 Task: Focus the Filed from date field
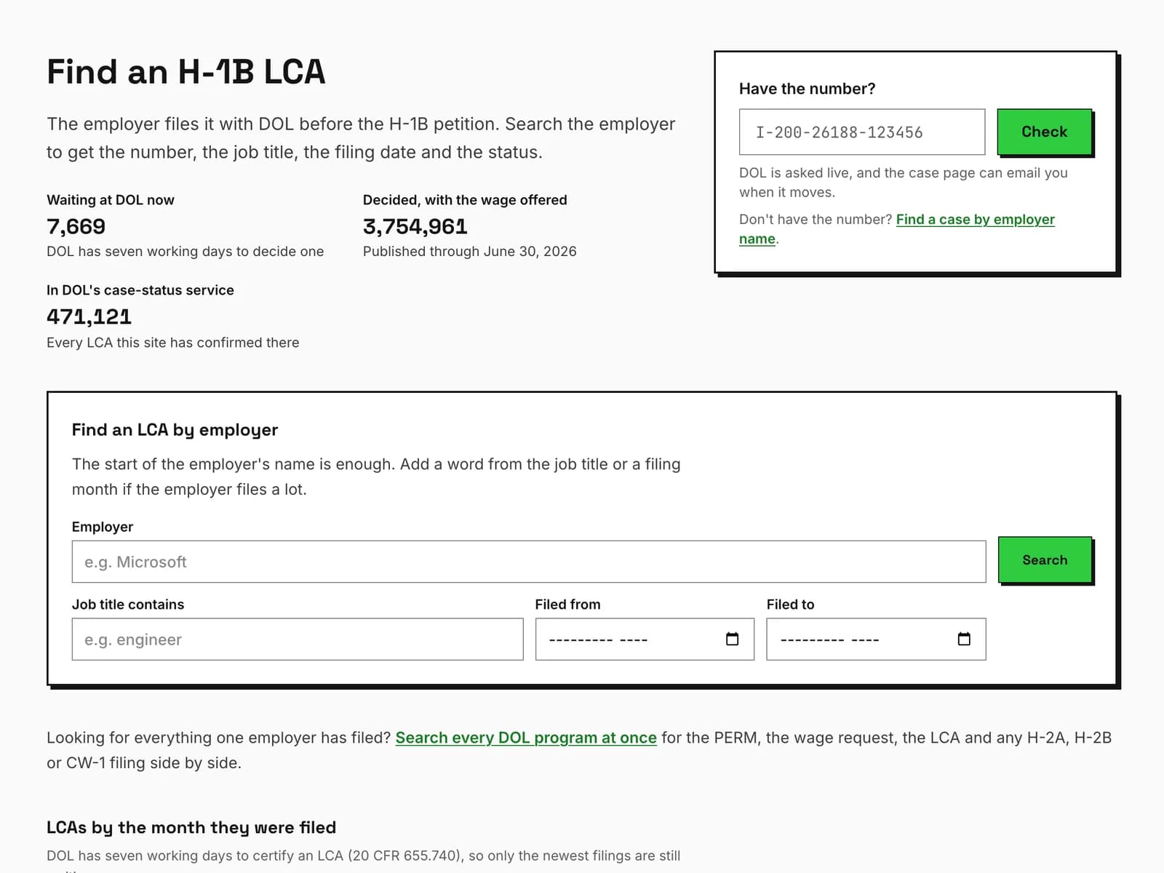[x=645, y=639]
